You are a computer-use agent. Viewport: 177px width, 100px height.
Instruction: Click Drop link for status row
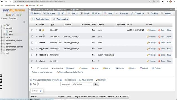(162, 61)
